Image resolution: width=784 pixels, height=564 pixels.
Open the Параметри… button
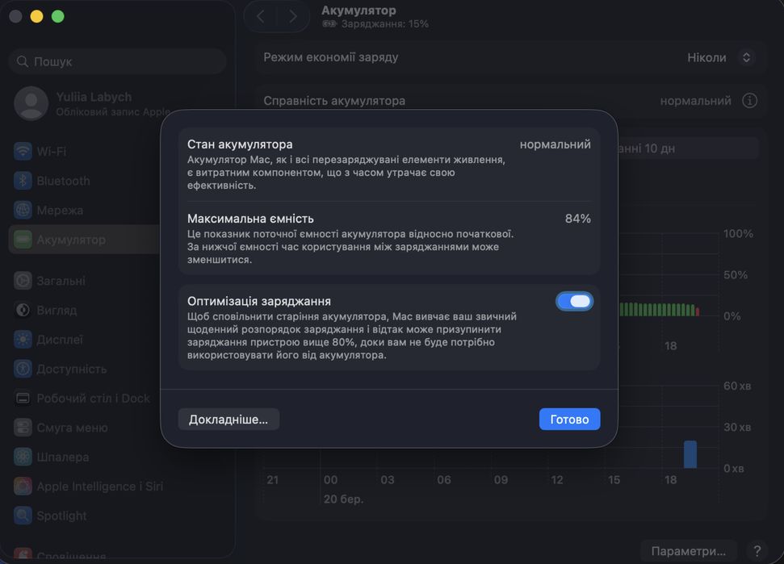688,551
